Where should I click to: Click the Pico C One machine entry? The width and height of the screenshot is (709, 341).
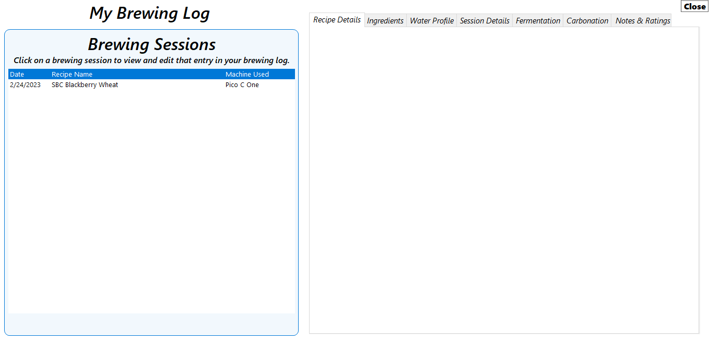(x=242, y=84)
